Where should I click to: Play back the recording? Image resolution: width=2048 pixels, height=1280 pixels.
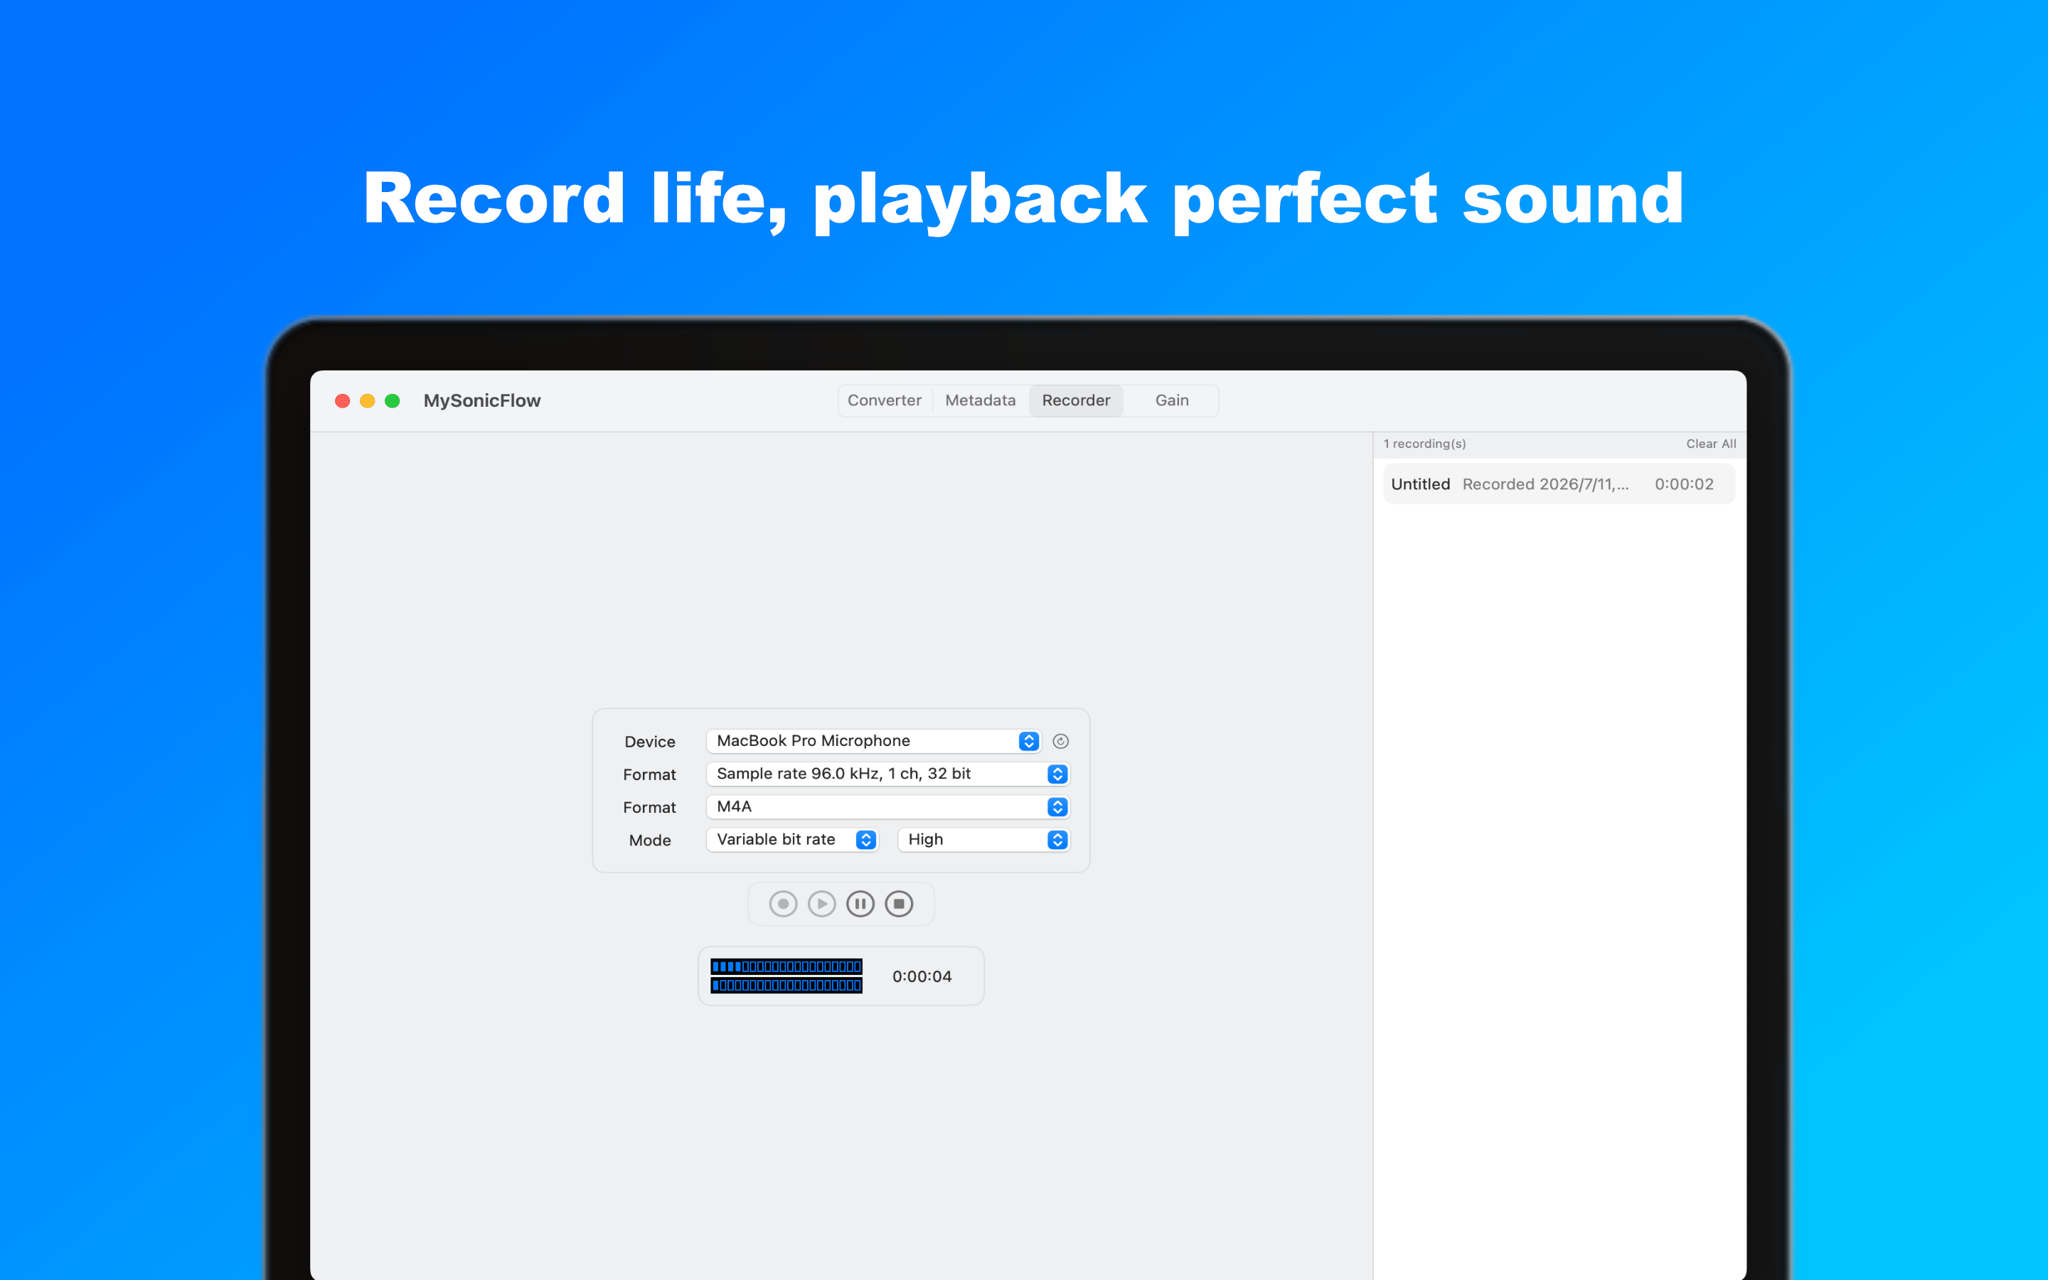pyautogui.click(x=822, y=904)
